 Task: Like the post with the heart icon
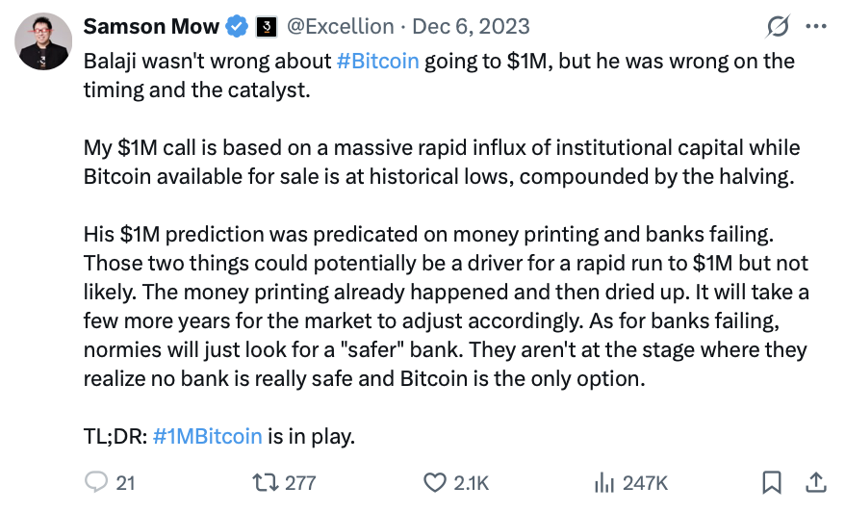[x=437, y=482]
